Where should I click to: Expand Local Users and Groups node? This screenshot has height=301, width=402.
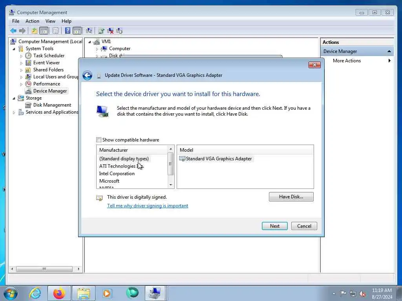21,77
